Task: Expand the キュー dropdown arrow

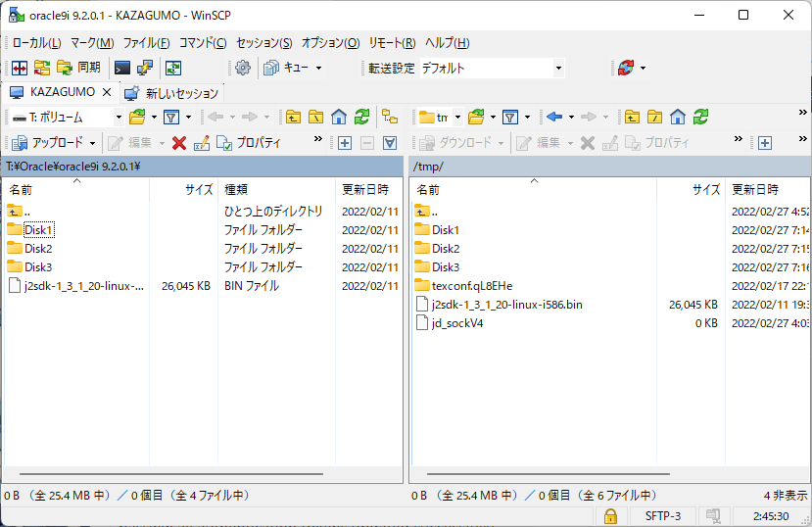Action: pyautogui.click(x=318, y=68)
